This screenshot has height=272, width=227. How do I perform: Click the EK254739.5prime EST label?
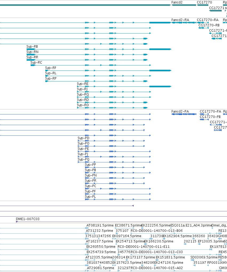tap(101, 252)
